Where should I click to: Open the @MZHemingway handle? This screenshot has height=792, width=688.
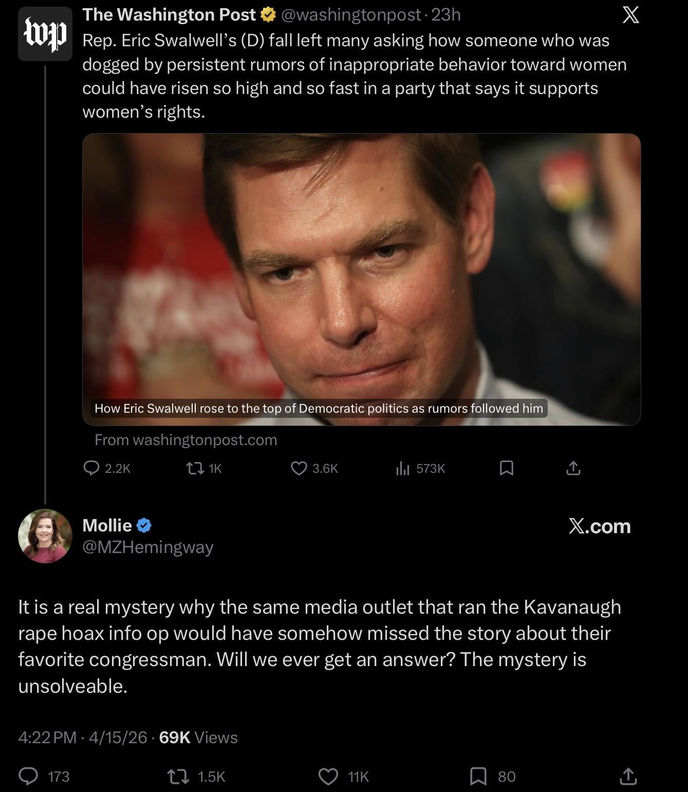coord(148,547)
